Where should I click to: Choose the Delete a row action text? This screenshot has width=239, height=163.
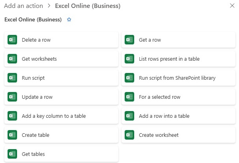coord(36,40)
